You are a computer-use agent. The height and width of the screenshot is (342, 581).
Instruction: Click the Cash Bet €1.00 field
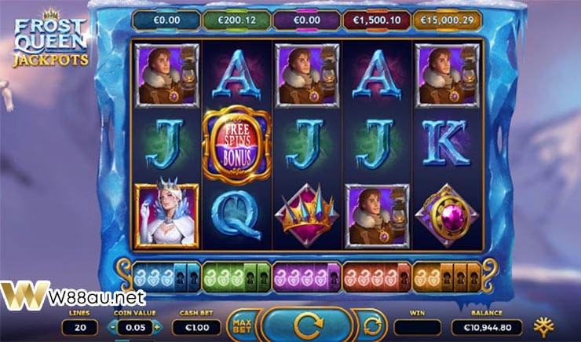click(x=196, y=328)
